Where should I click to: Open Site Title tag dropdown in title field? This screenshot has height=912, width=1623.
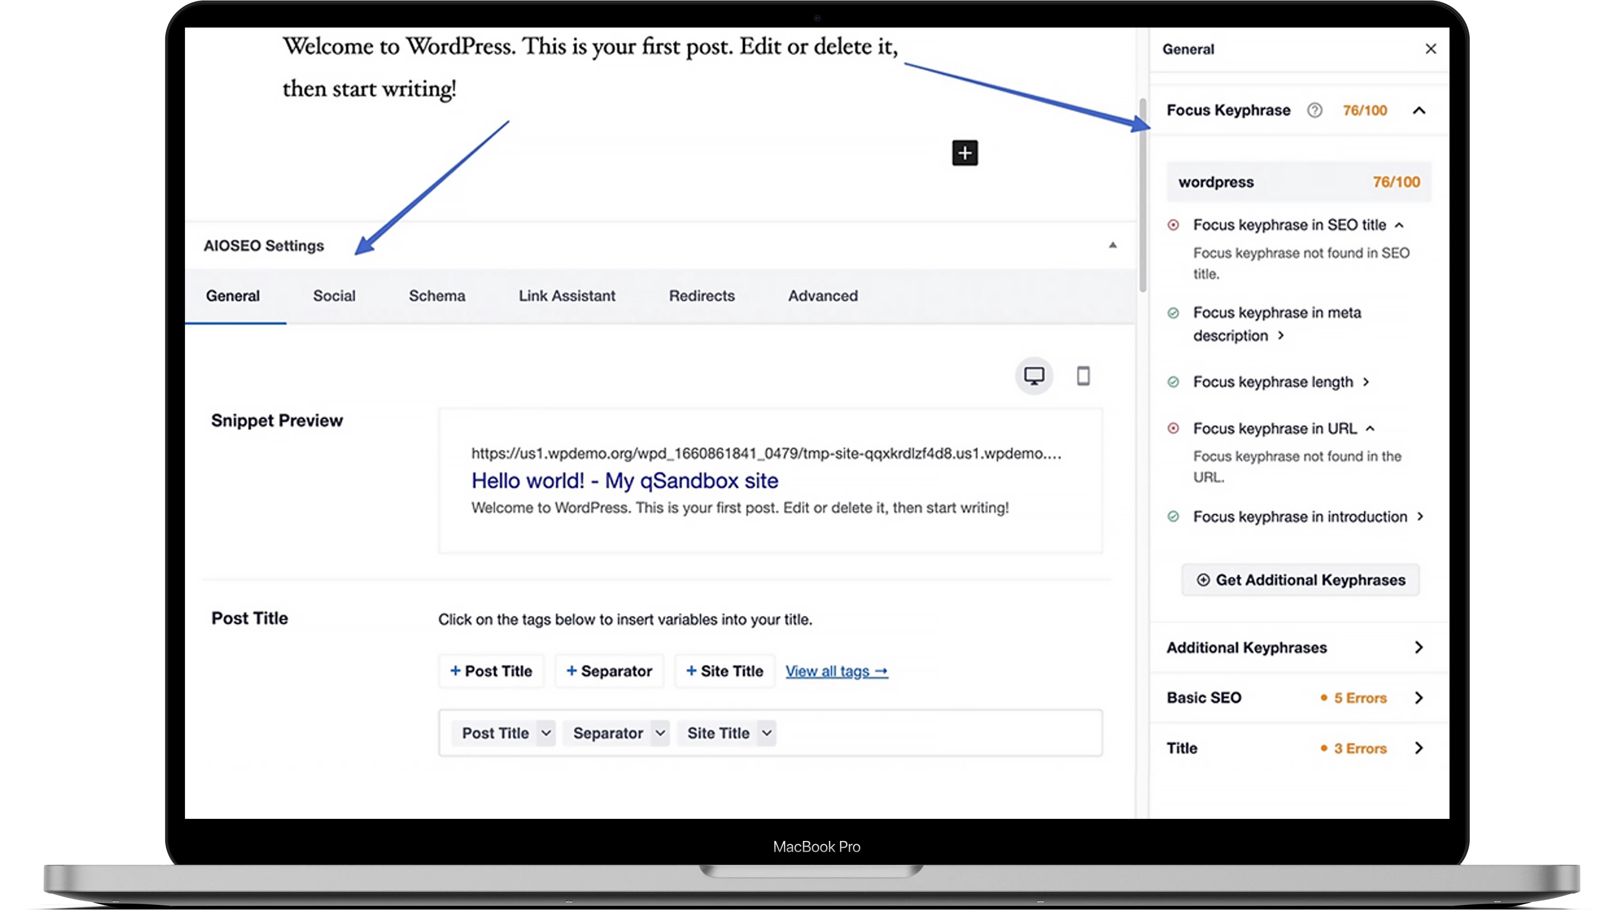click(766, 733)
